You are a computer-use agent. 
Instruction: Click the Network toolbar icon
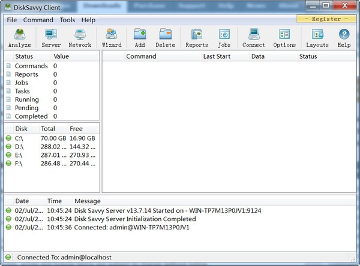pyautogui.click(x=80, y=38)
